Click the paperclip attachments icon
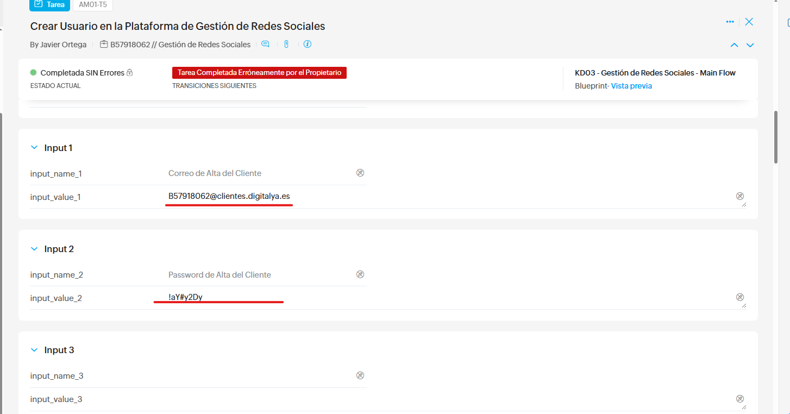This screenshot has height=414, width=790. pos(286,45)
